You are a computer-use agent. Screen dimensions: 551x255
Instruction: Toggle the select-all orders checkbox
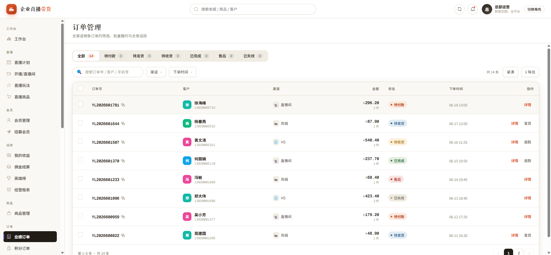[x=80, y=88]
